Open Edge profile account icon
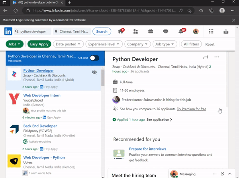The height and width of the screenshot is (178, 239). (x=222, y=10)
